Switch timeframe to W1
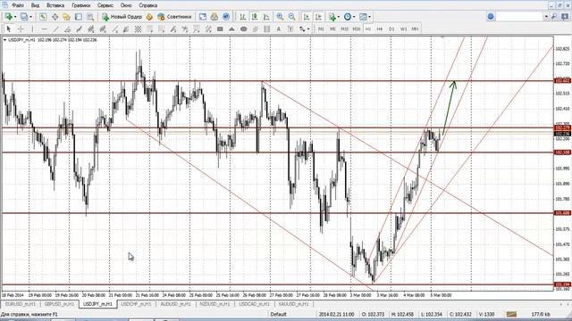The image size is (572, 321). pyautogui.click(x=403, y=29)
